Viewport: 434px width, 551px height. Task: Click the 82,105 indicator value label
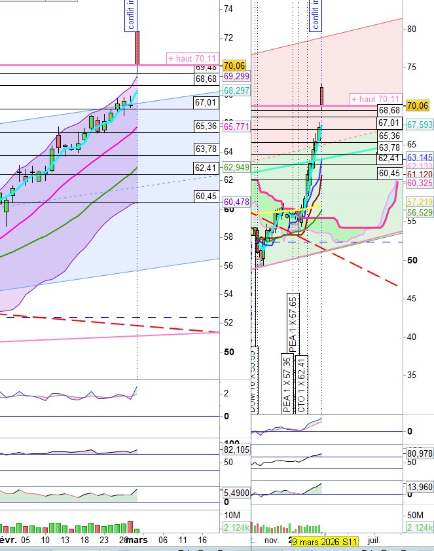[x=233, y=449]
